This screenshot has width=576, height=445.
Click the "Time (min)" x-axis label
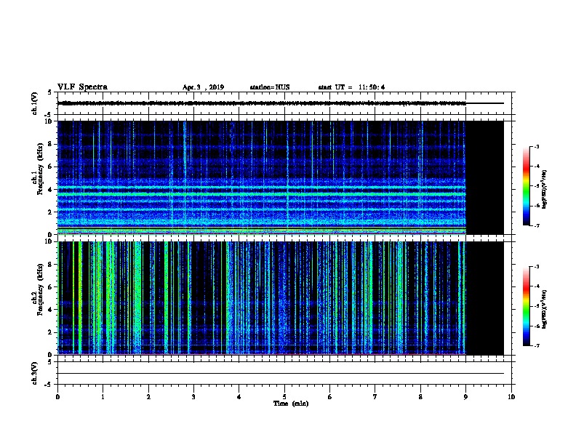[x=291, y=404]
